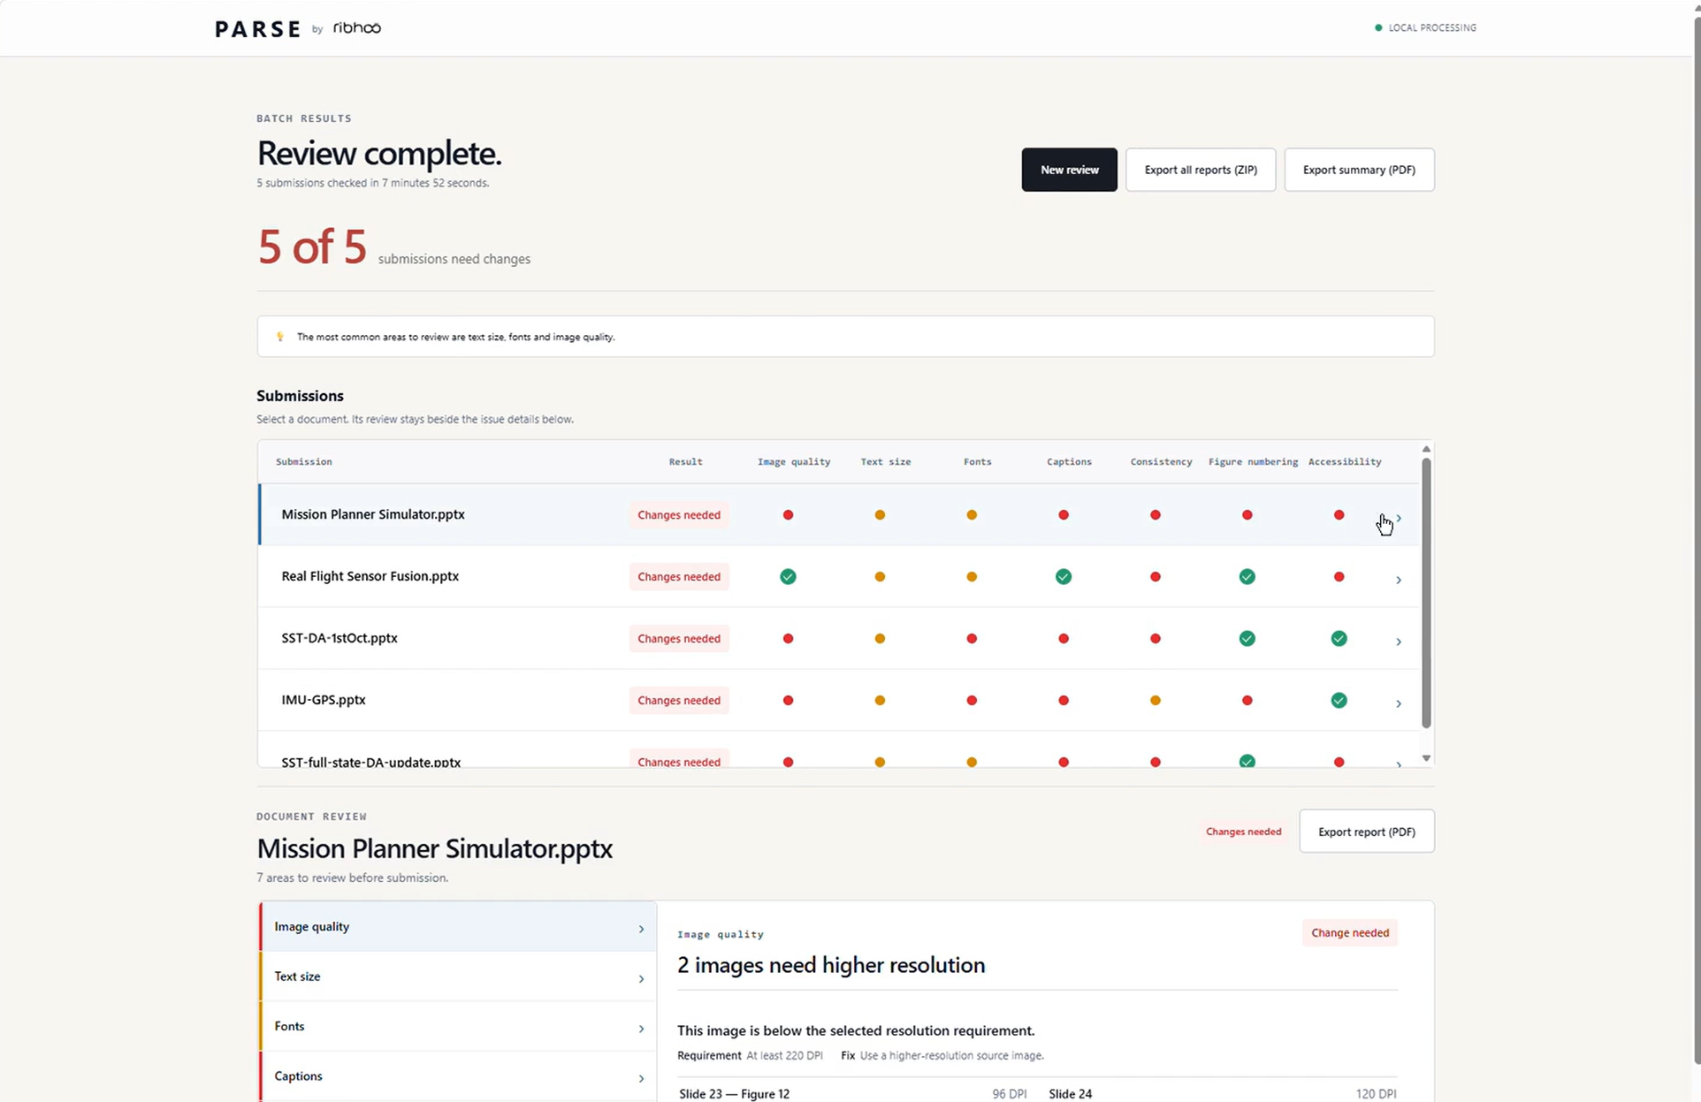Click the Change needed badge in Image quality
The width and height of the screenshot is (1701, 1102).
tap(1350, 933)
